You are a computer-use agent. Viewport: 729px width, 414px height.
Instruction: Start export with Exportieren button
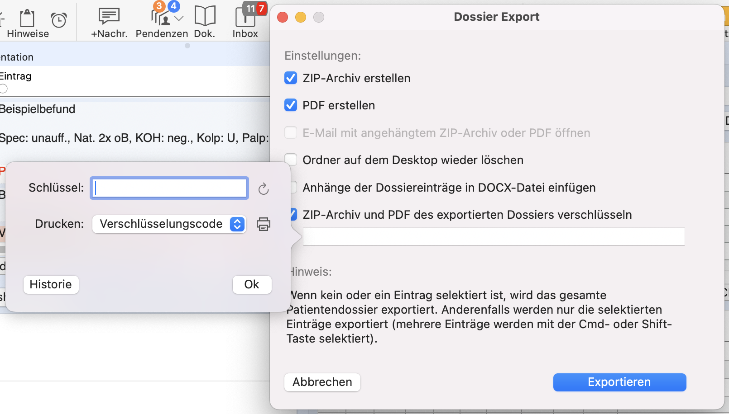coord(619,382)
